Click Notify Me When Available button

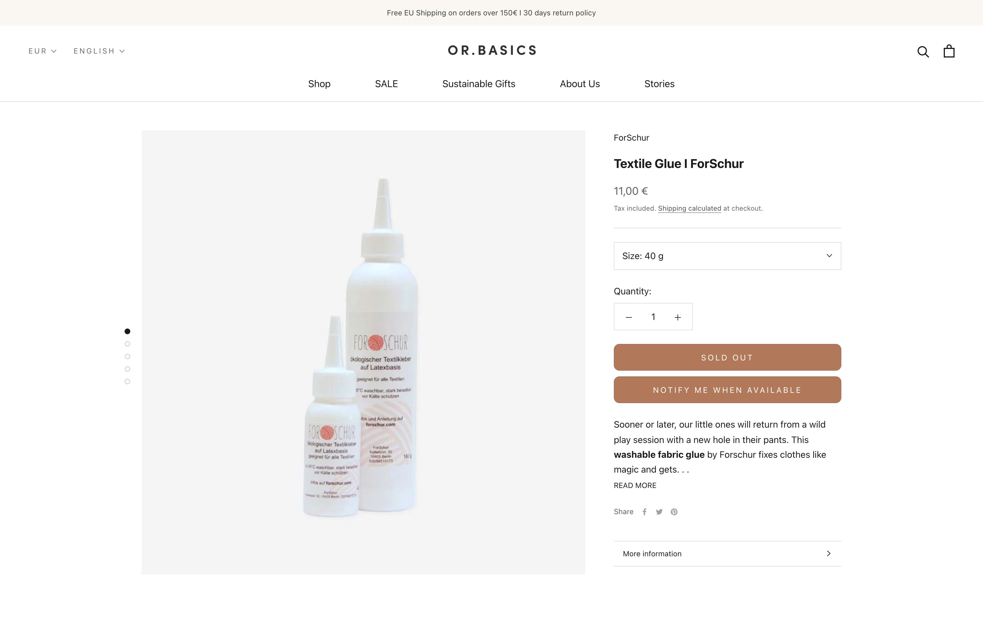(727, 390)
